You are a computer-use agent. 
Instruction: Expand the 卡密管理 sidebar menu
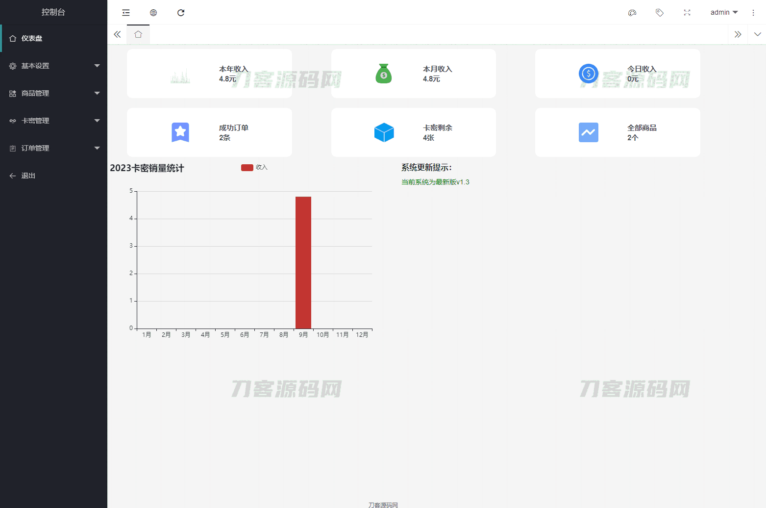point(53,121)
